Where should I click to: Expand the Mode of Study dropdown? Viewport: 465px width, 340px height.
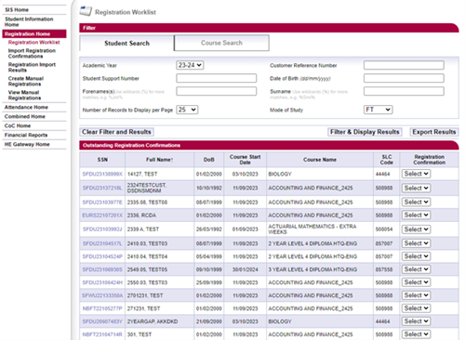[x=378, y=110]
